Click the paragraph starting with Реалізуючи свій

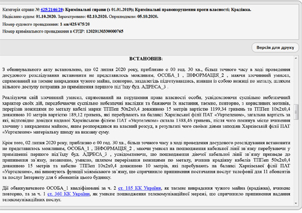(x=146, y=114)
